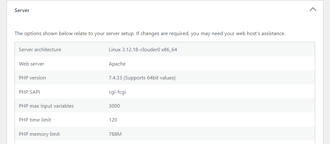Click the server setup description paragraph
Screen dimensions: 330x144
tap(150, 34)
